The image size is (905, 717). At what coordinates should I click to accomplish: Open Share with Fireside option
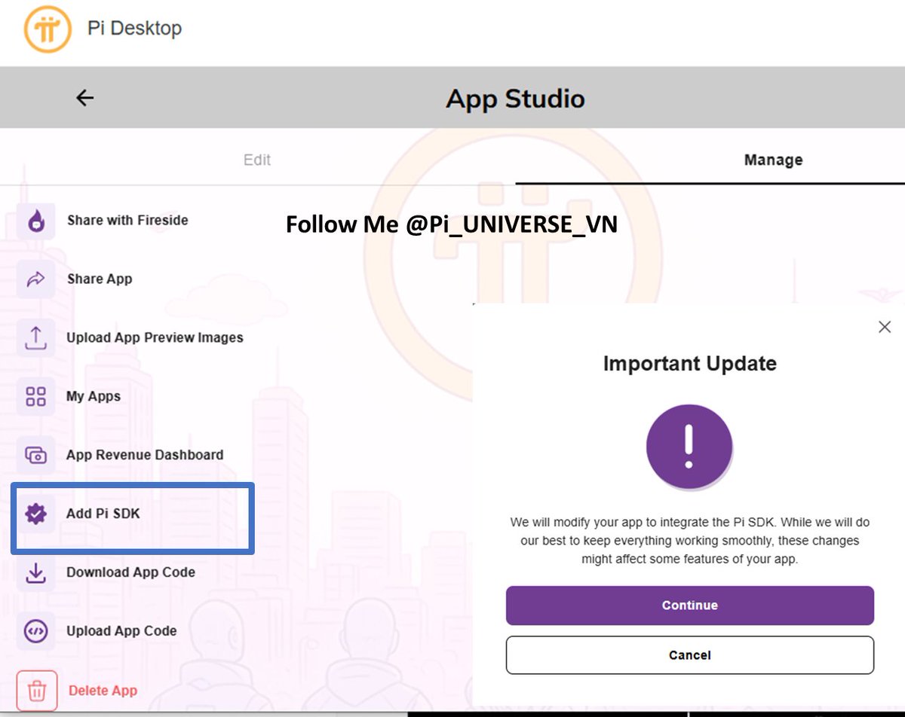point(127,221)
